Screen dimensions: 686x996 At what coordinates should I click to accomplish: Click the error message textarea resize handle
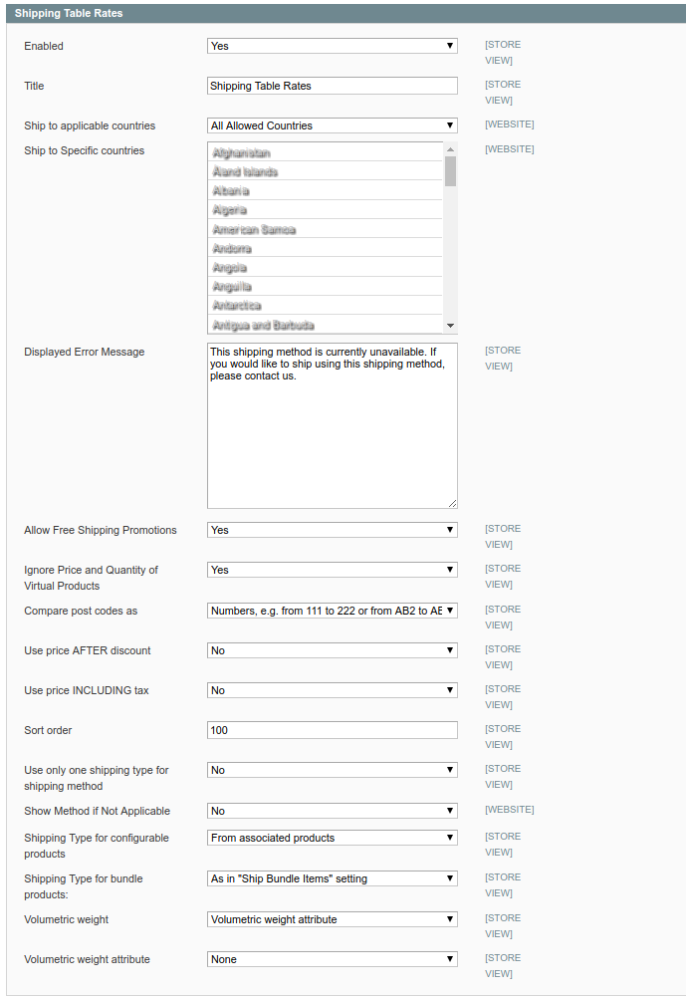tap(452, 504)
